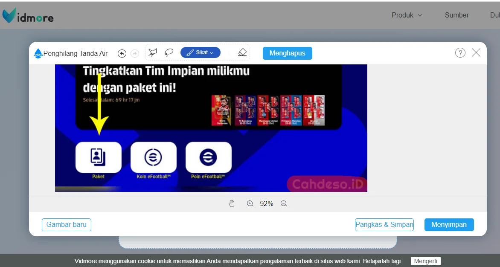The image size is (500, 267).
Task: Click the Menyimpan button
Action: click(449, 225)
